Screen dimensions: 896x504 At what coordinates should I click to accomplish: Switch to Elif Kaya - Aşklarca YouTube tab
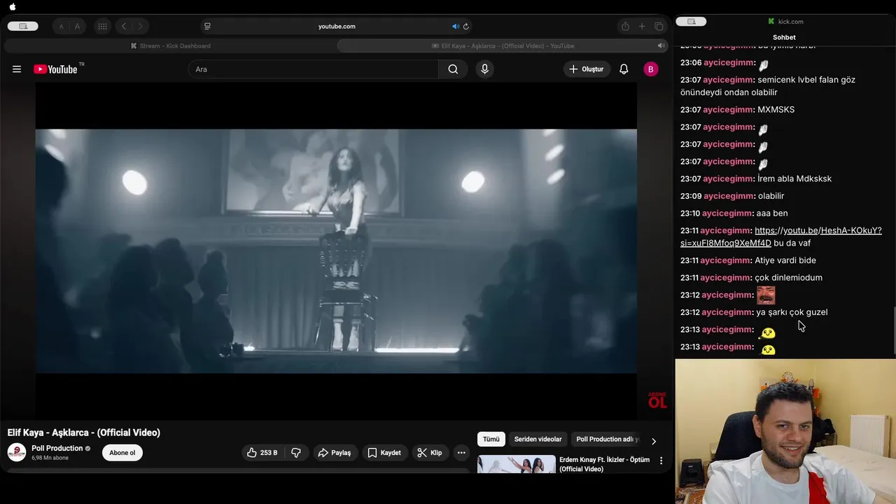click(x=503, y=46)
